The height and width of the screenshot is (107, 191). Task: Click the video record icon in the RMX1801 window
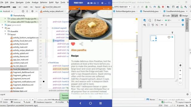click(x=92, y=3)
